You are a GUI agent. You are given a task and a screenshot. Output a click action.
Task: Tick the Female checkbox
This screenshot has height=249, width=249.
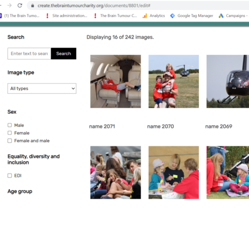point(10,133)
